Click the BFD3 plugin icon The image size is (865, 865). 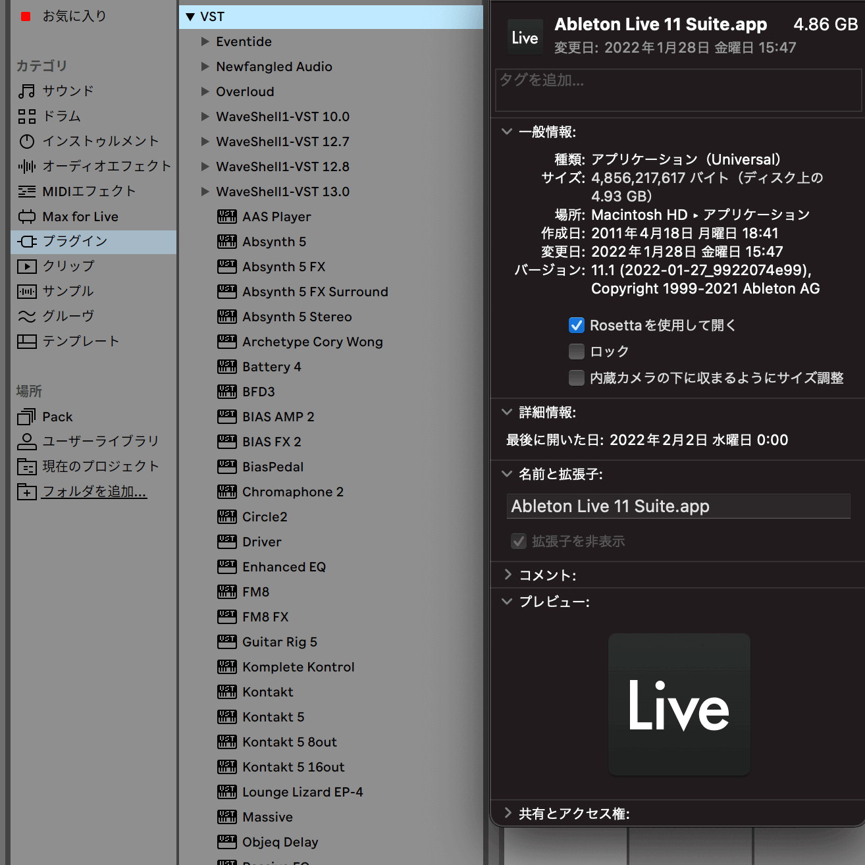(226, 391)
